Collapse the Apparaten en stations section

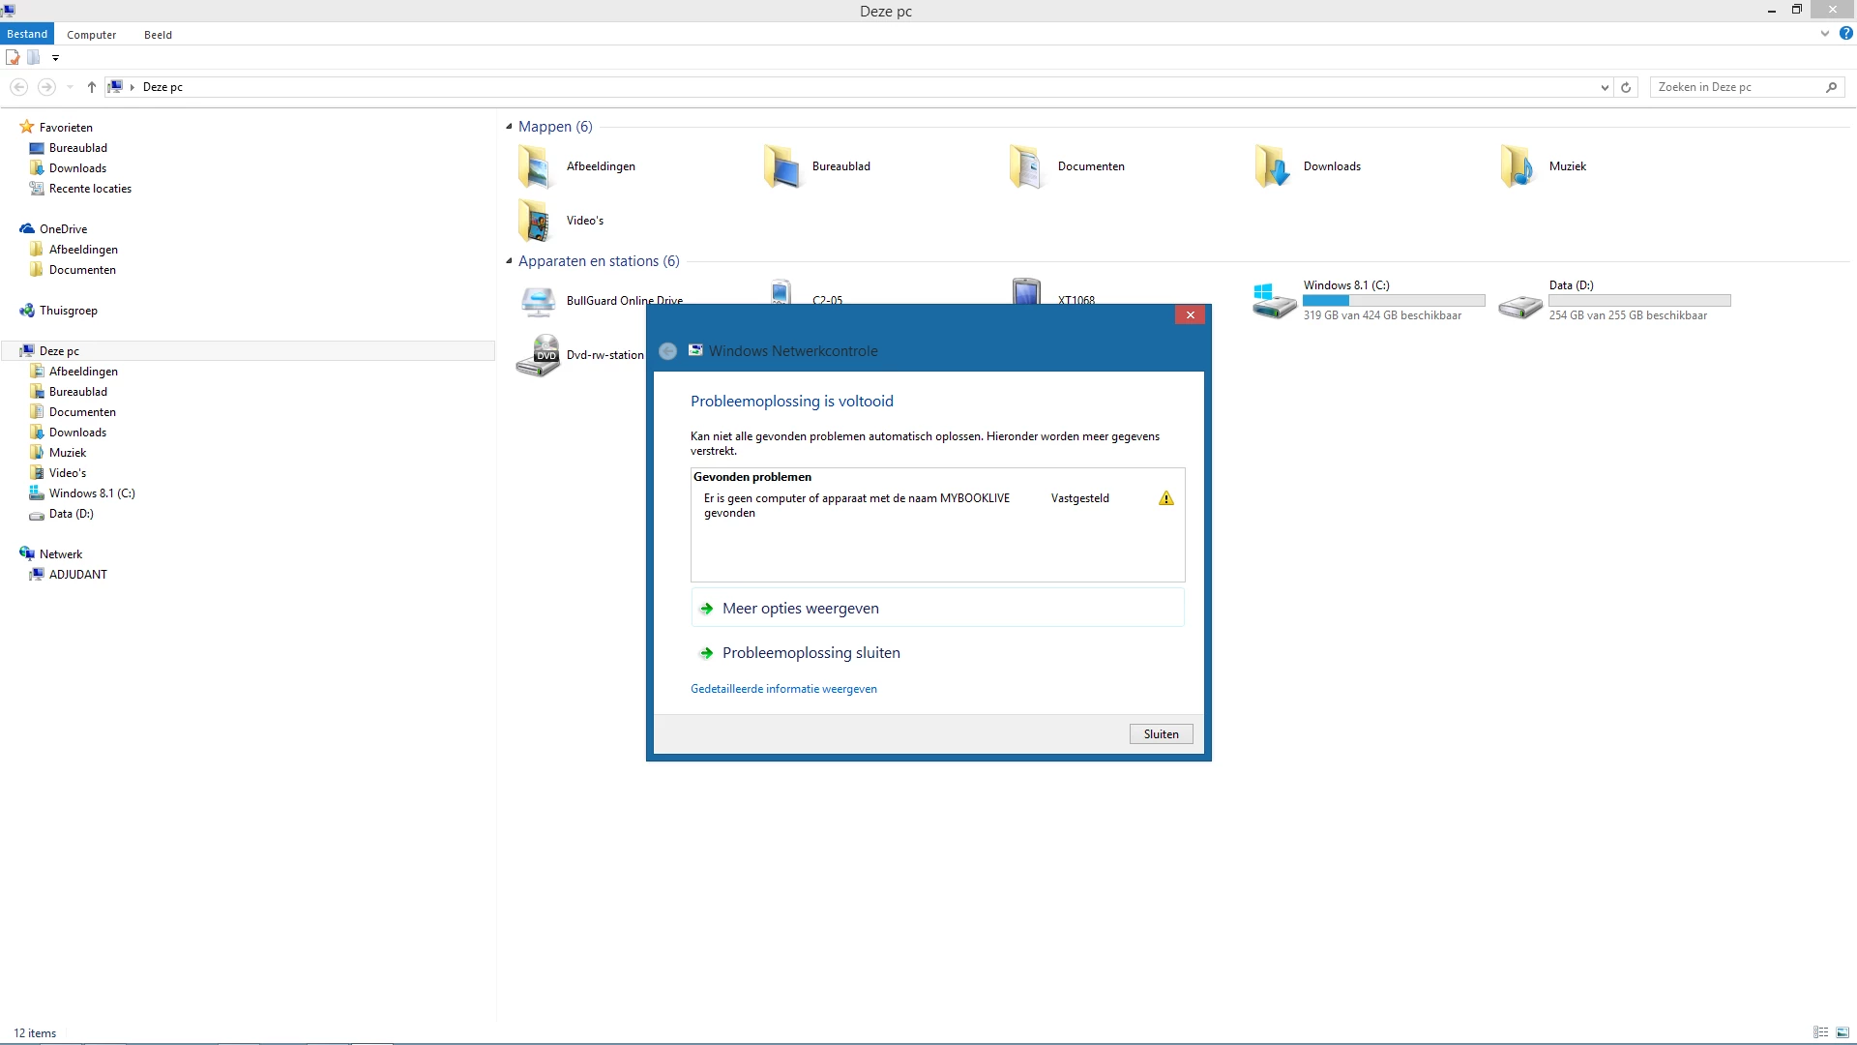pos(510,261)
